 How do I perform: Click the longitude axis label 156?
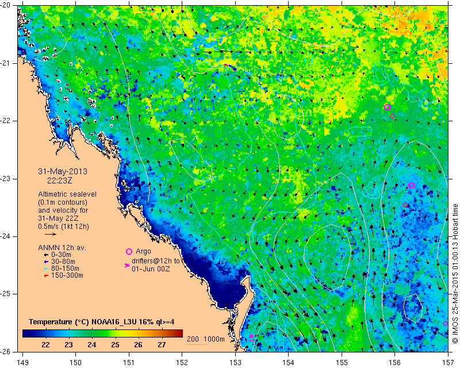(x=395, y=363)
